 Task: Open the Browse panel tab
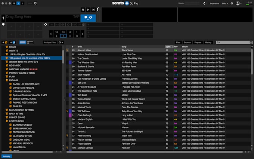tap(187, 43)
